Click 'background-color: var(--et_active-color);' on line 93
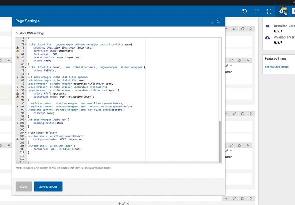Screen dimensions: 295x205 coord(63,97)
